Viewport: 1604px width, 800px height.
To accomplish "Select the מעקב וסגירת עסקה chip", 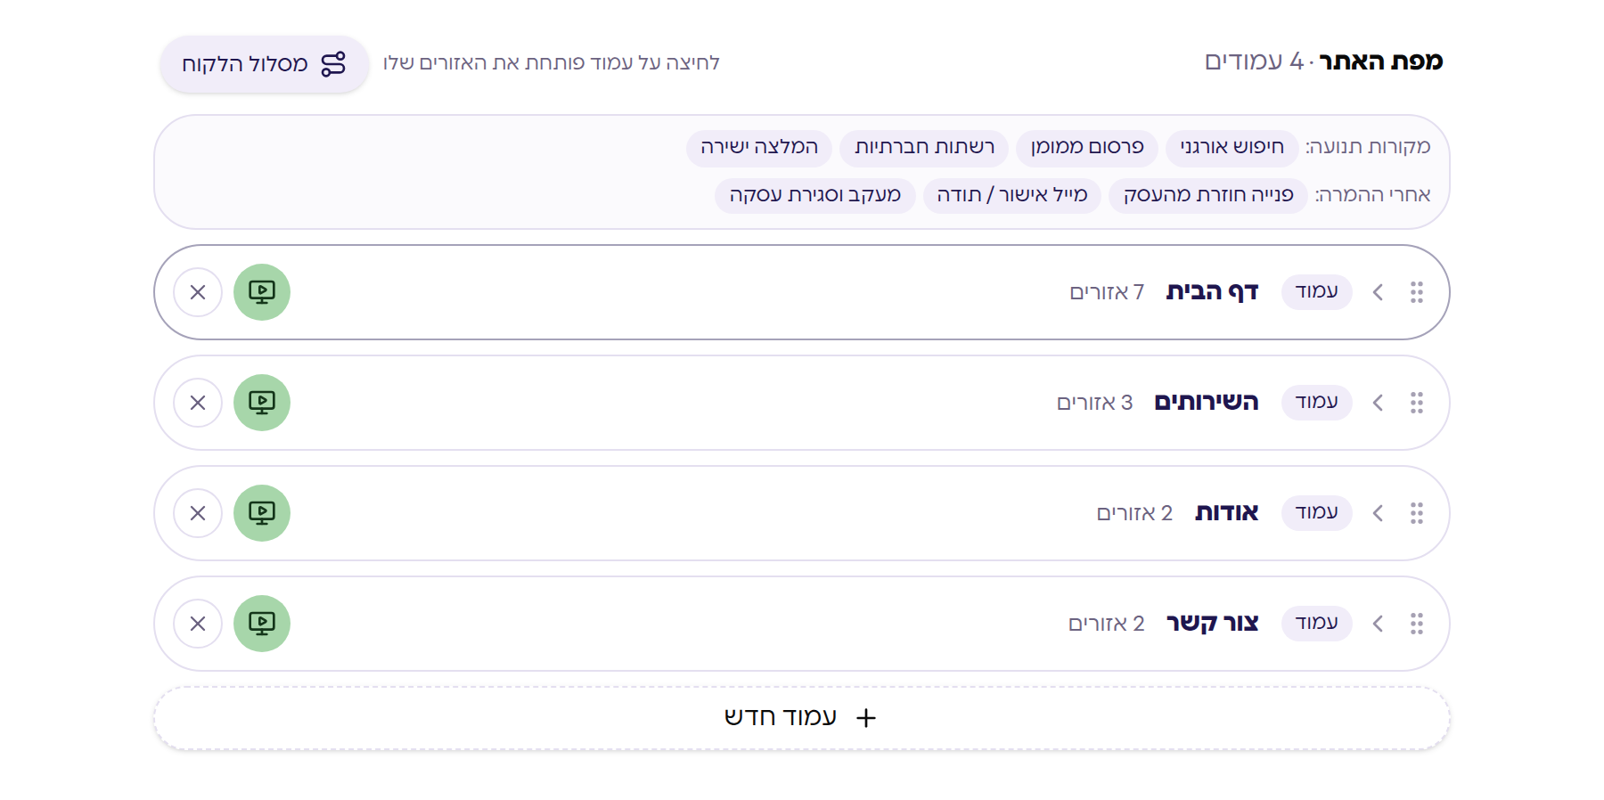I will (815, 195).
